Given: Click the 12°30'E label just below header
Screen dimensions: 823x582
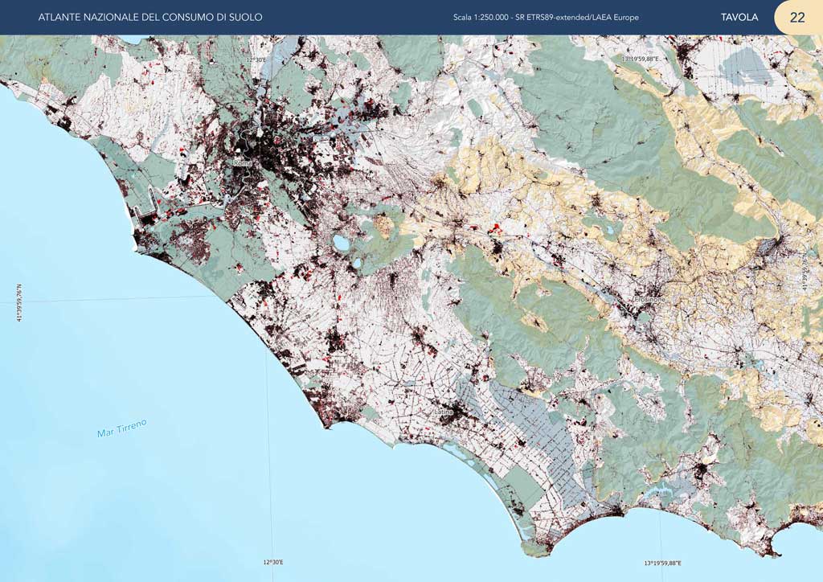Looking at the screenshot, I should point(256,59).
